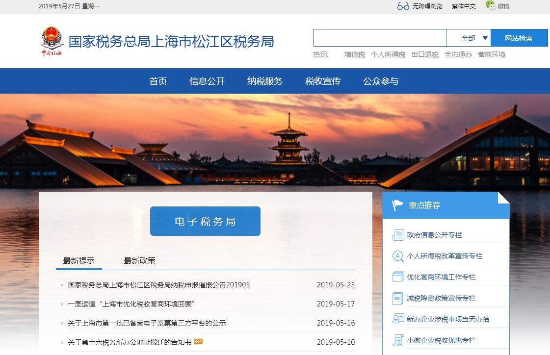The height and width of the screenshot is (355, 550).
Task: Switch to the 最新政策 tab
Action: point(139,260)
